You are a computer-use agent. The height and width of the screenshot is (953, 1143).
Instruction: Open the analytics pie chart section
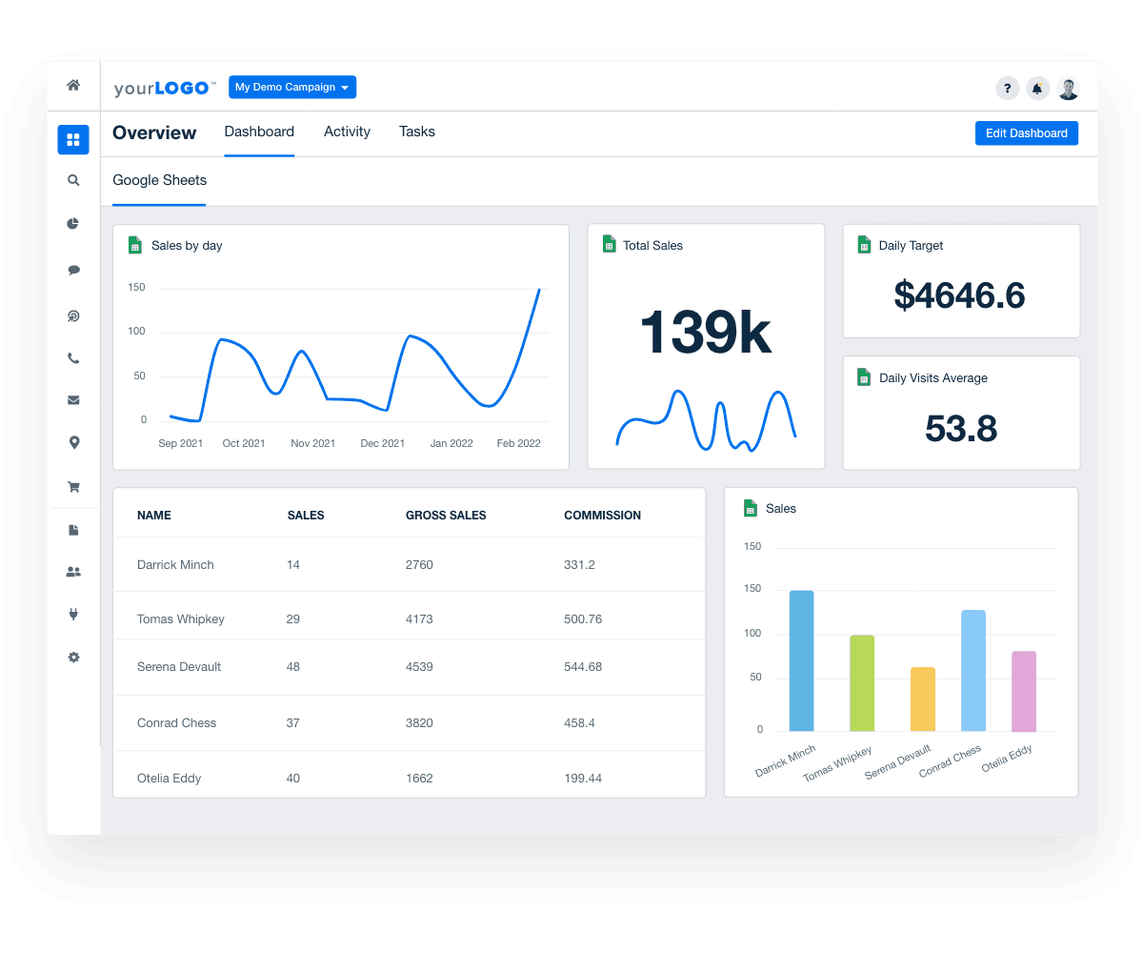click(73, 223)
